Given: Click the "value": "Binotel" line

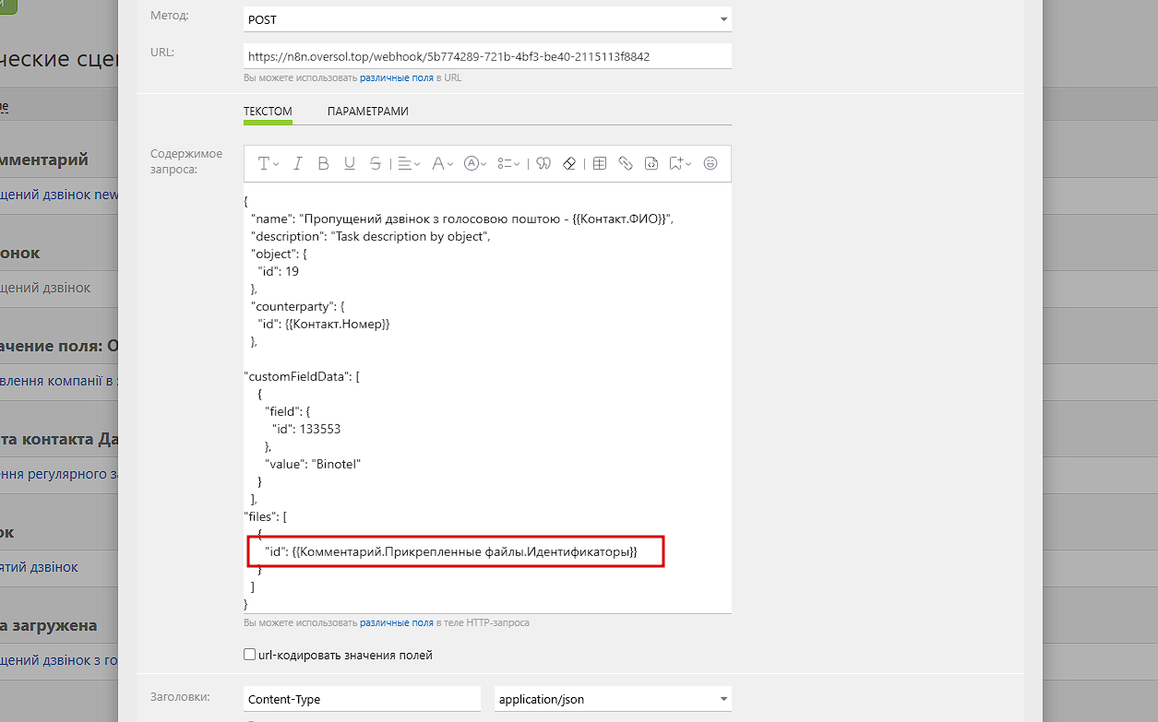Looking at the screenshot, I should (313, 464).
